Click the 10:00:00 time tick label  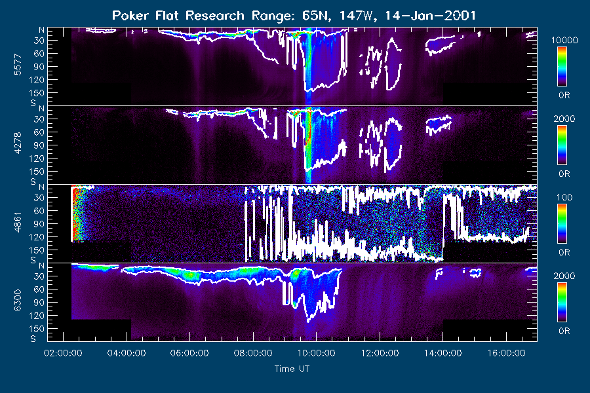[x=317, y=353]
